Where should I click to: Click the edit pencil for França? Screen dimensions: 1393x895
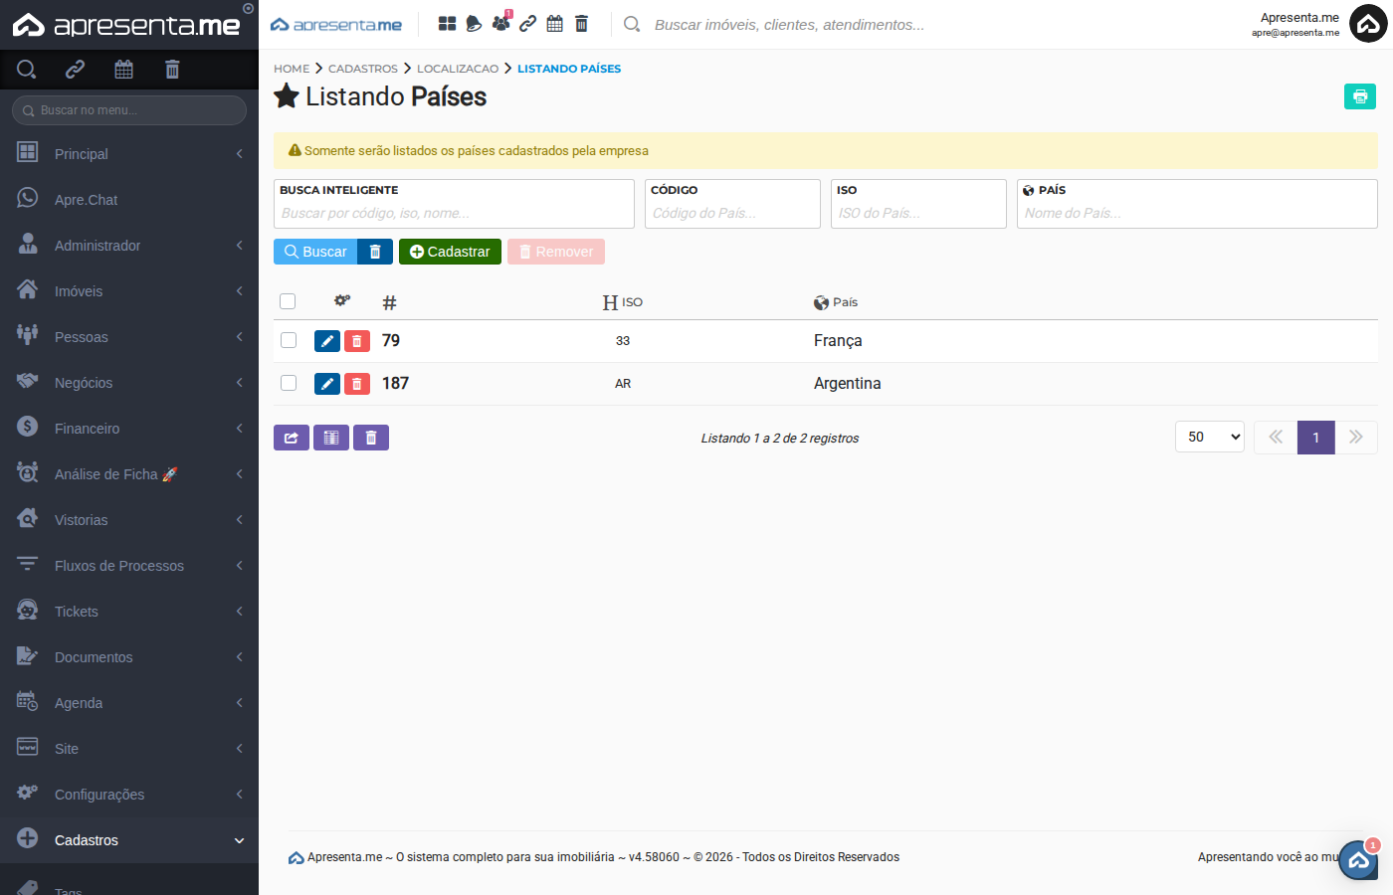click(327, 341)
